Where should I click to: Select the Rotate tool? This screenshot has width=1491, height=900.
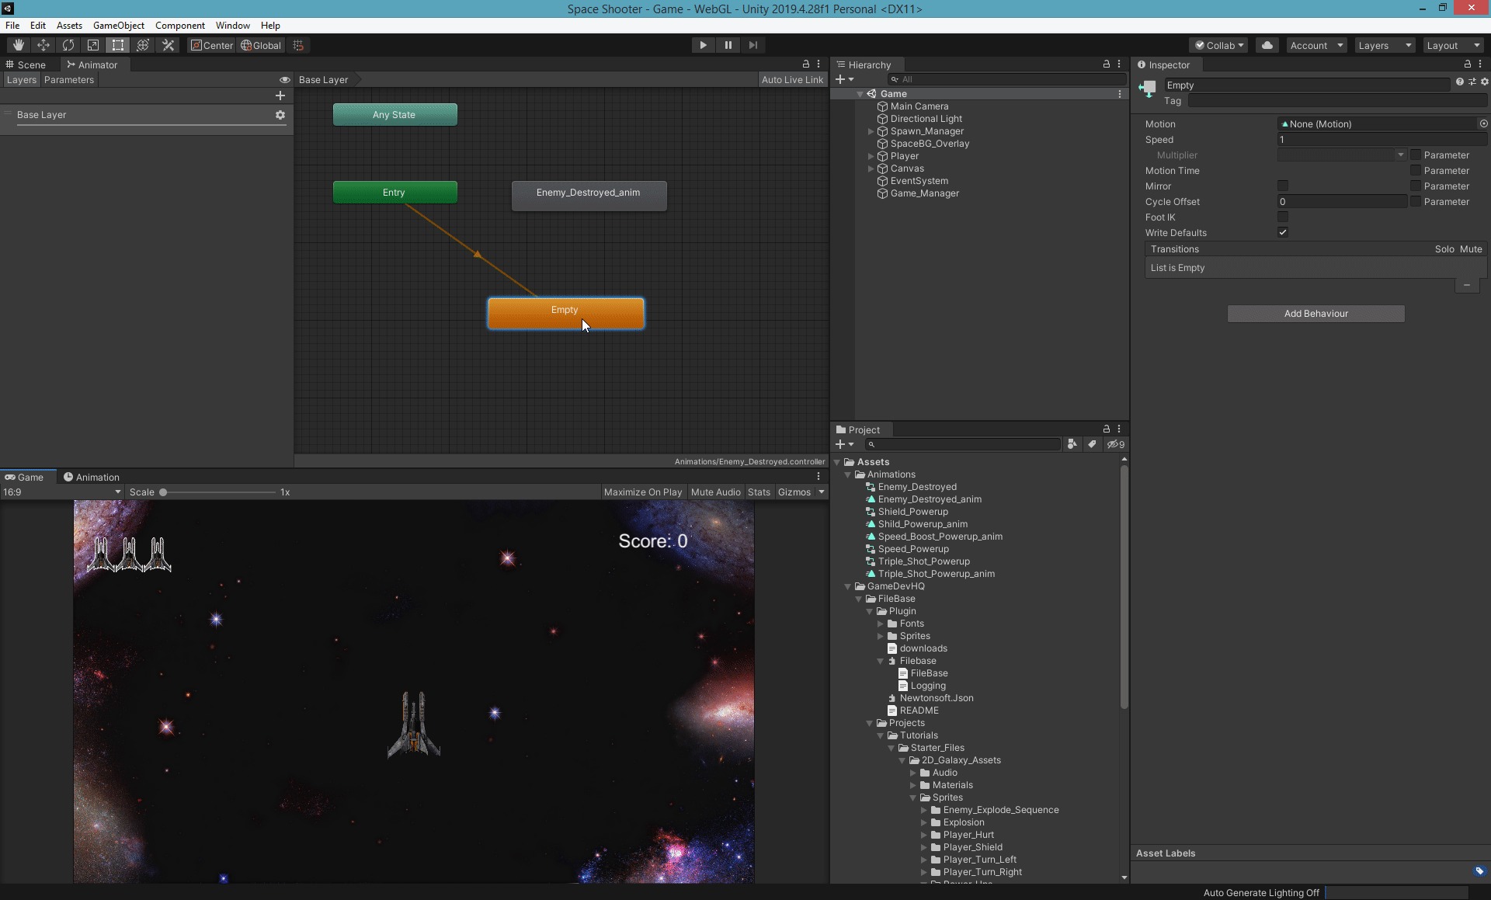pos(68,45)
